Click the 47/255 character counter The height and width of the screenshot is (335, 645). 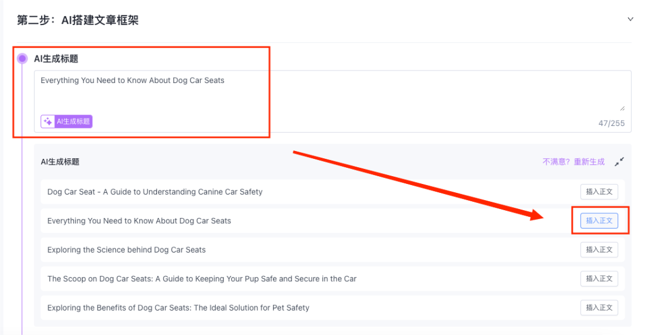pyautogui.click(x=612, y=123)
